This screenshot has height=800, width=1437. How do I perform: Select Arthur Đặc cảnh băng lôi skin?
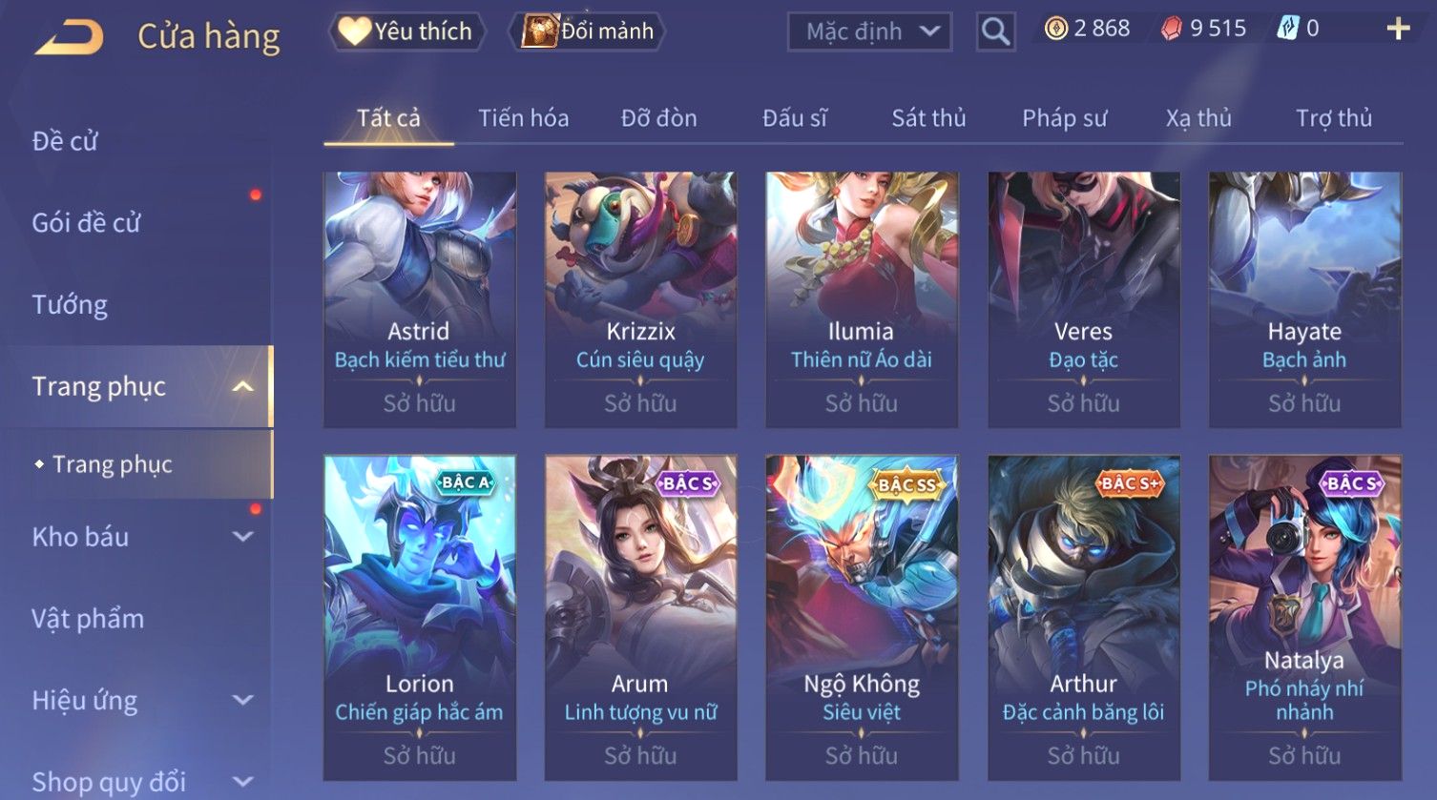click(1083, 618)
